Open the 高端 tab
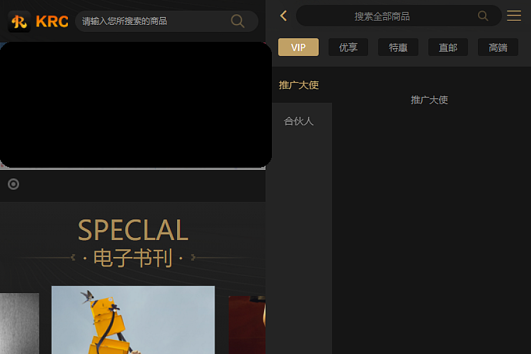531x354 pixels. [x=498, y=47]
